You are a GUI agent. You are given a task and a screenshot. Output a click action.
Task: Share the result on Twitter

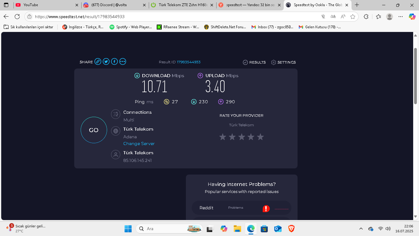(x=106, y=62)
